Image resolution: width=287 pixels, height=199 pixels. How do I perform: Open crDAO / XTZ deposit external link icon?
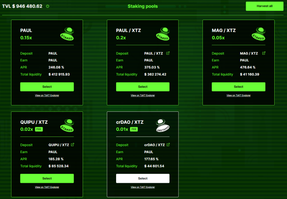pyautogui.click(x=168, y=145)
